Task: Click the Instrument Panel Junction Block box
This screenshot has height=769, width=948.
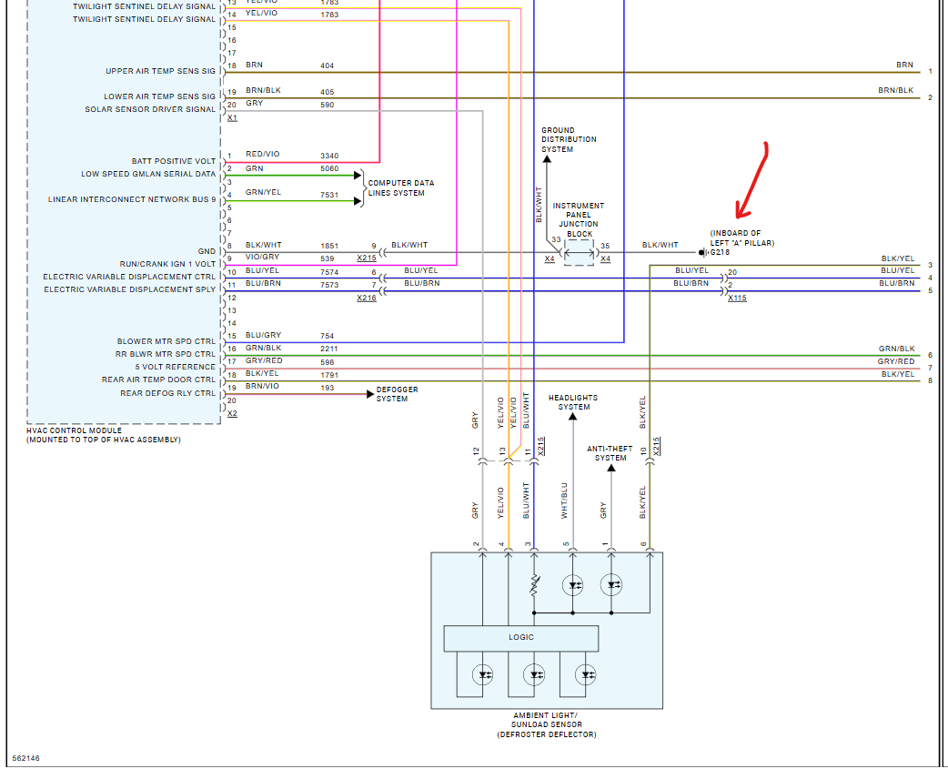Action: coord(579,252)
